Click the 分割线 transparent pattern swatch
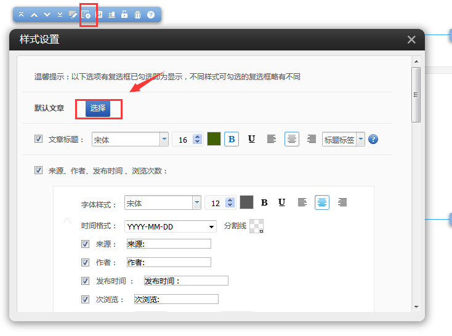The height and width of the screenshot is (336, 452). pos(257,226)
